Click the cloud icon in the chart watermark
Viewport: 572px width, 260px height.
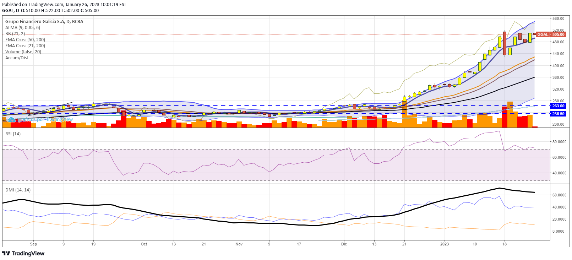point(12,120)
